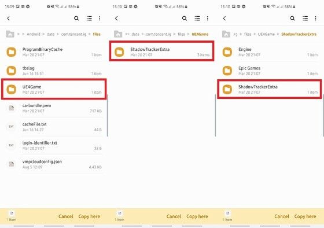This screenshot has height=228, width=324.
Task: Go to home folder in right screen breadcrumb
Action: 226,34
